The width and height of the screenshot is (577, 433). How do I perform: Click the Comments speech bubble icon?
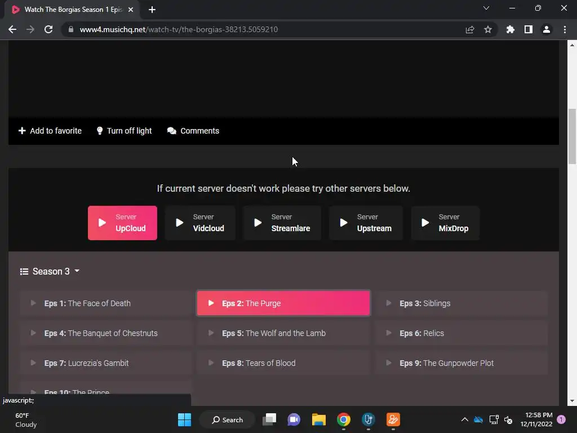[x=172, y=131]
